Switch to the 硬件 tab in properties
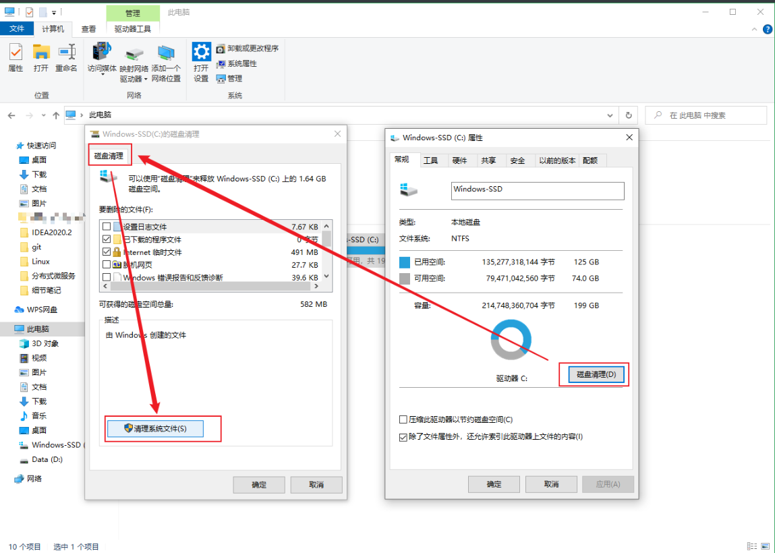This screenshot has width=775, height=553. coord(459,161)
